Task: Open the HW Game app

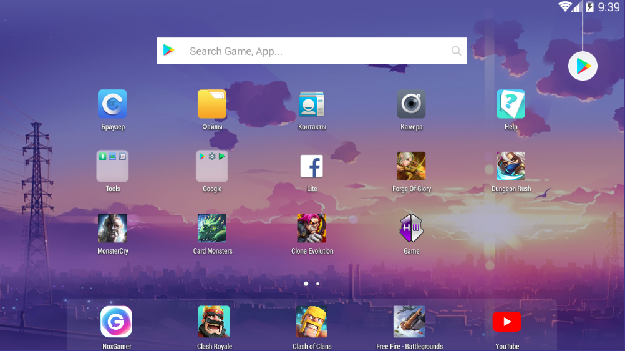Action: [x=411, y=228]
